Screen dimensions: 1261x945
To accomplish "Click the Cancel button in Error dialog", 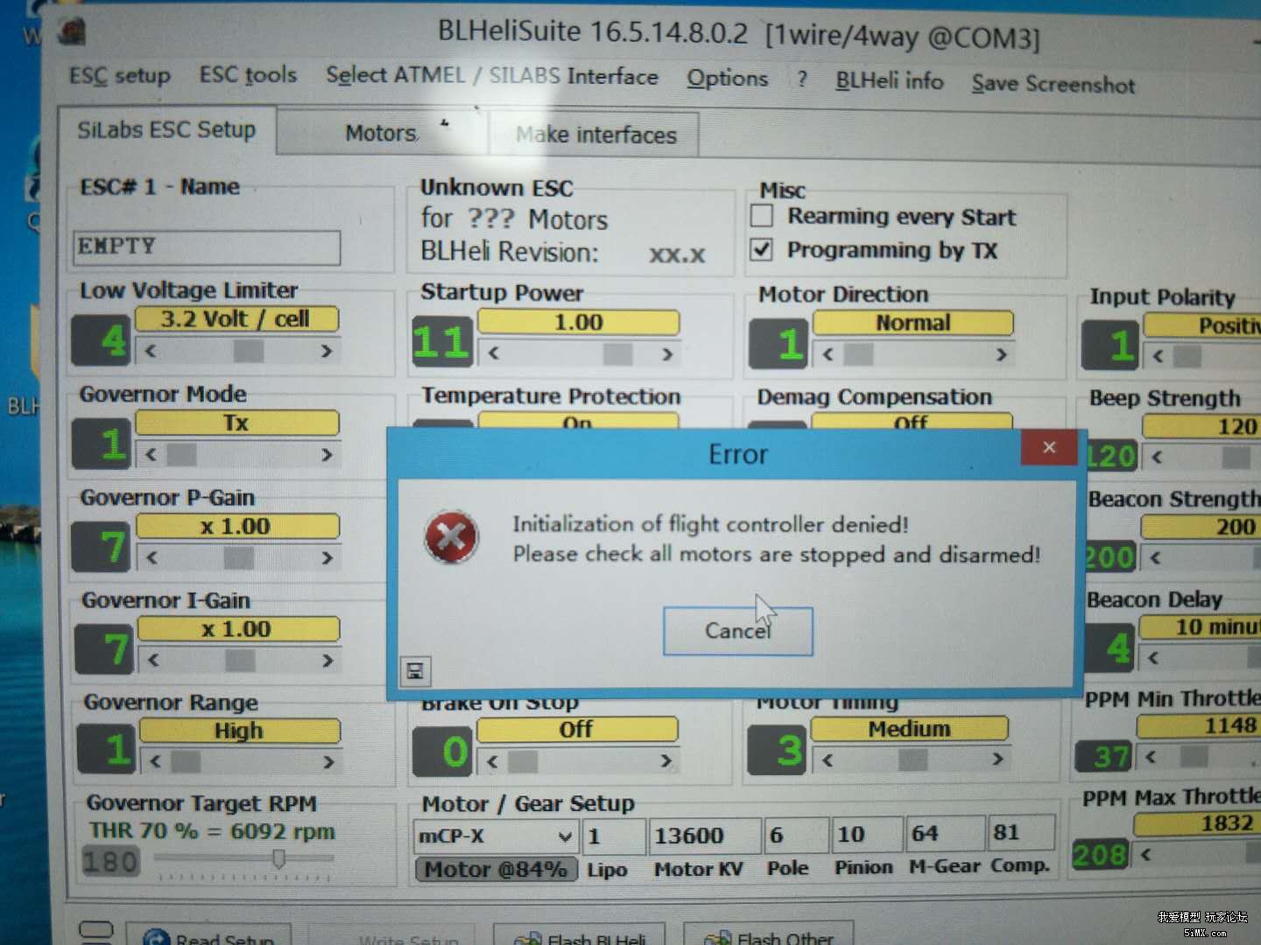I will [737, 631].
